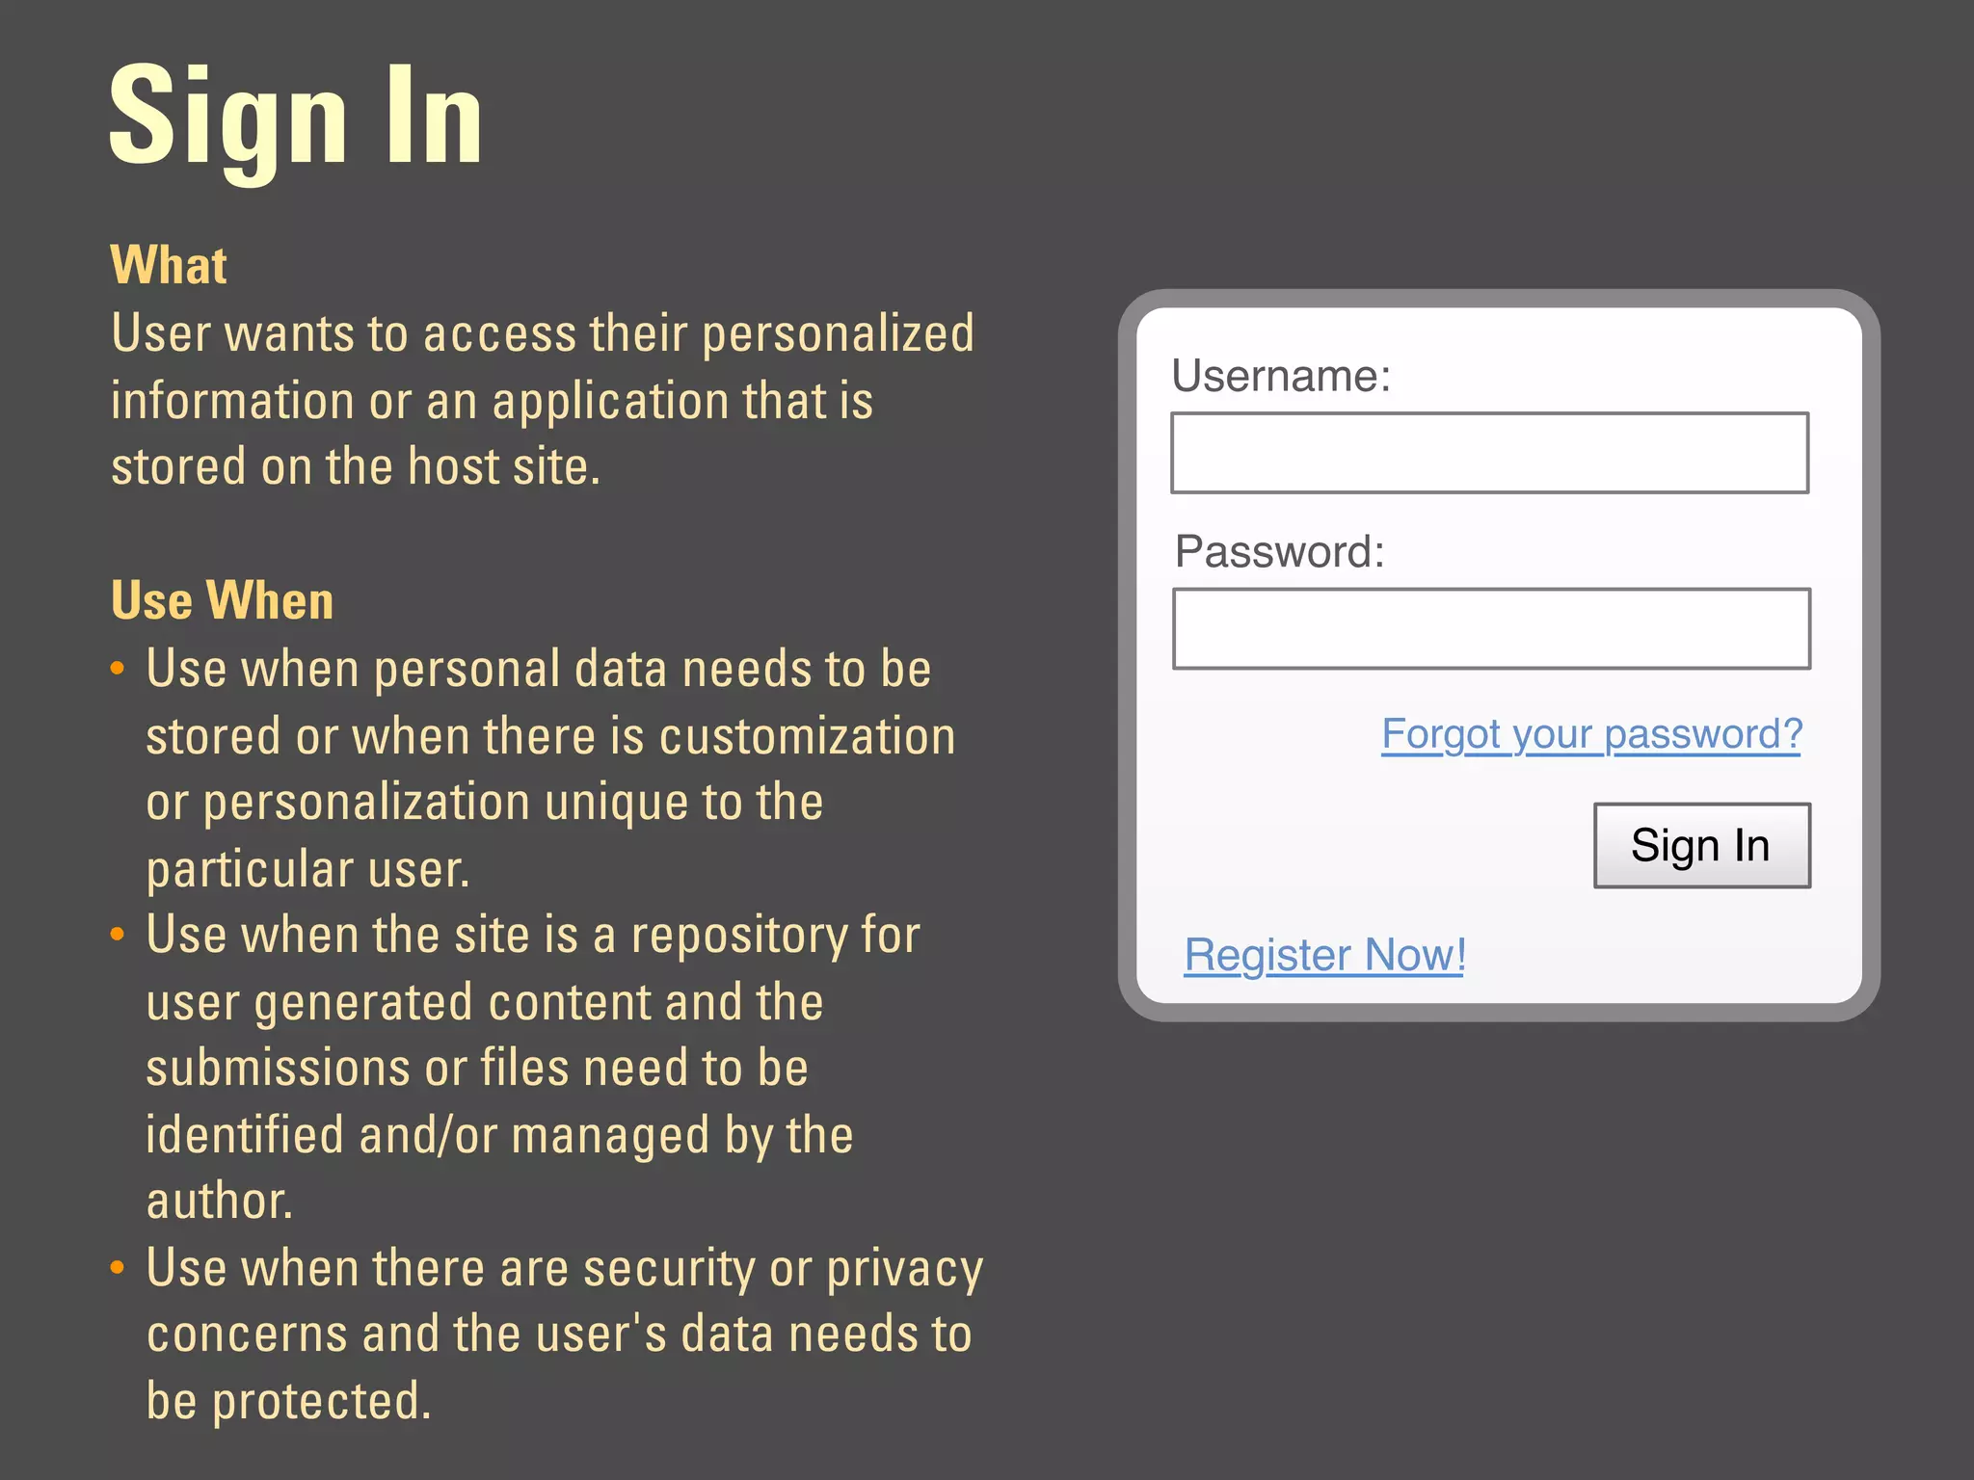Click inside the empty Username text box
The height and width of the screenshot is (1480, 1974).
[1488, 451]
